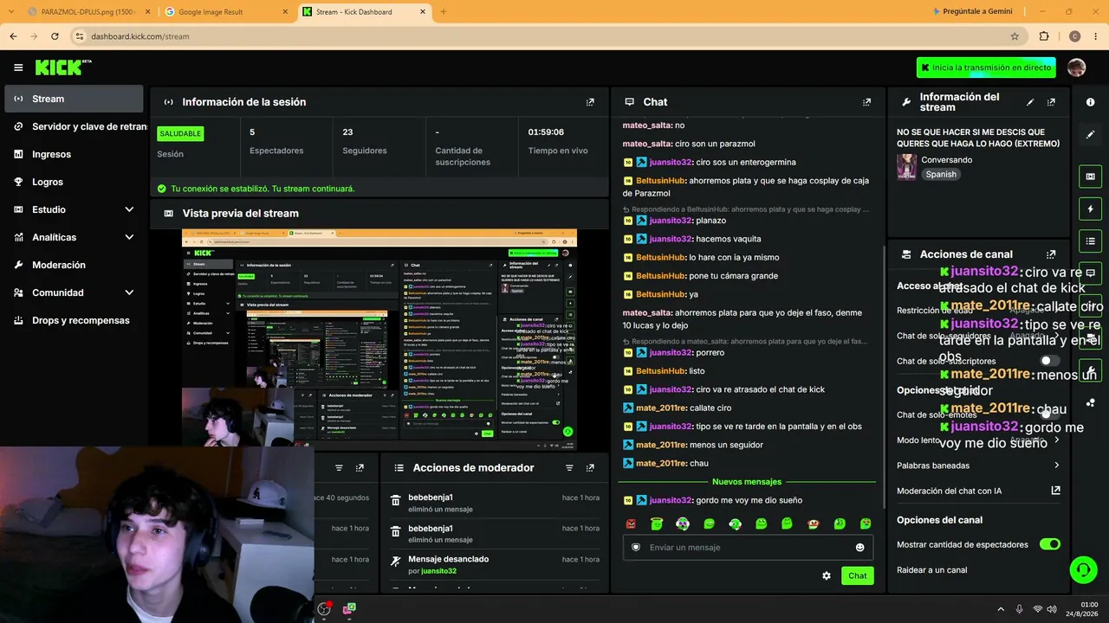Viewport: 1109px width, 623px height.
Task: Expand the Analíticas sidebar section
Action: click(74, 237)
